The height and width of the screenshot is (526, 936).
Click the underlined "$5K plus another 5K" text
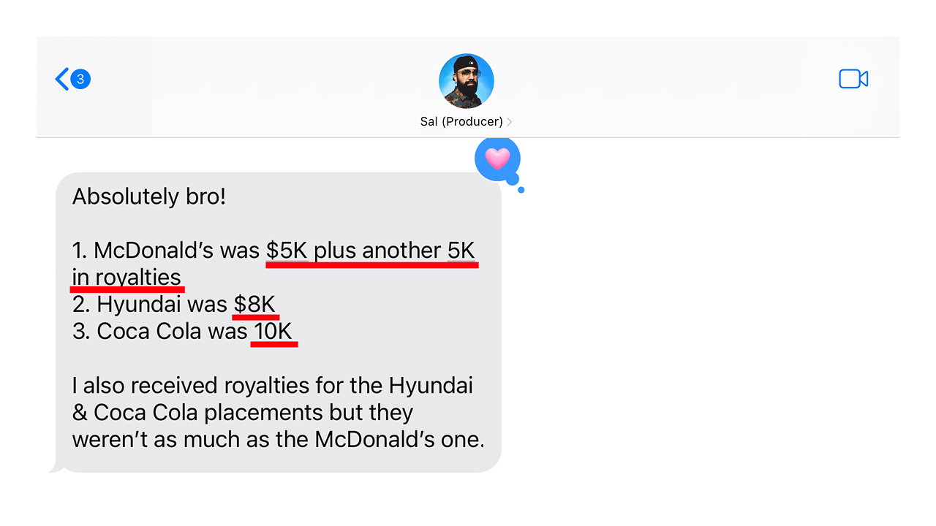[371, 251]
